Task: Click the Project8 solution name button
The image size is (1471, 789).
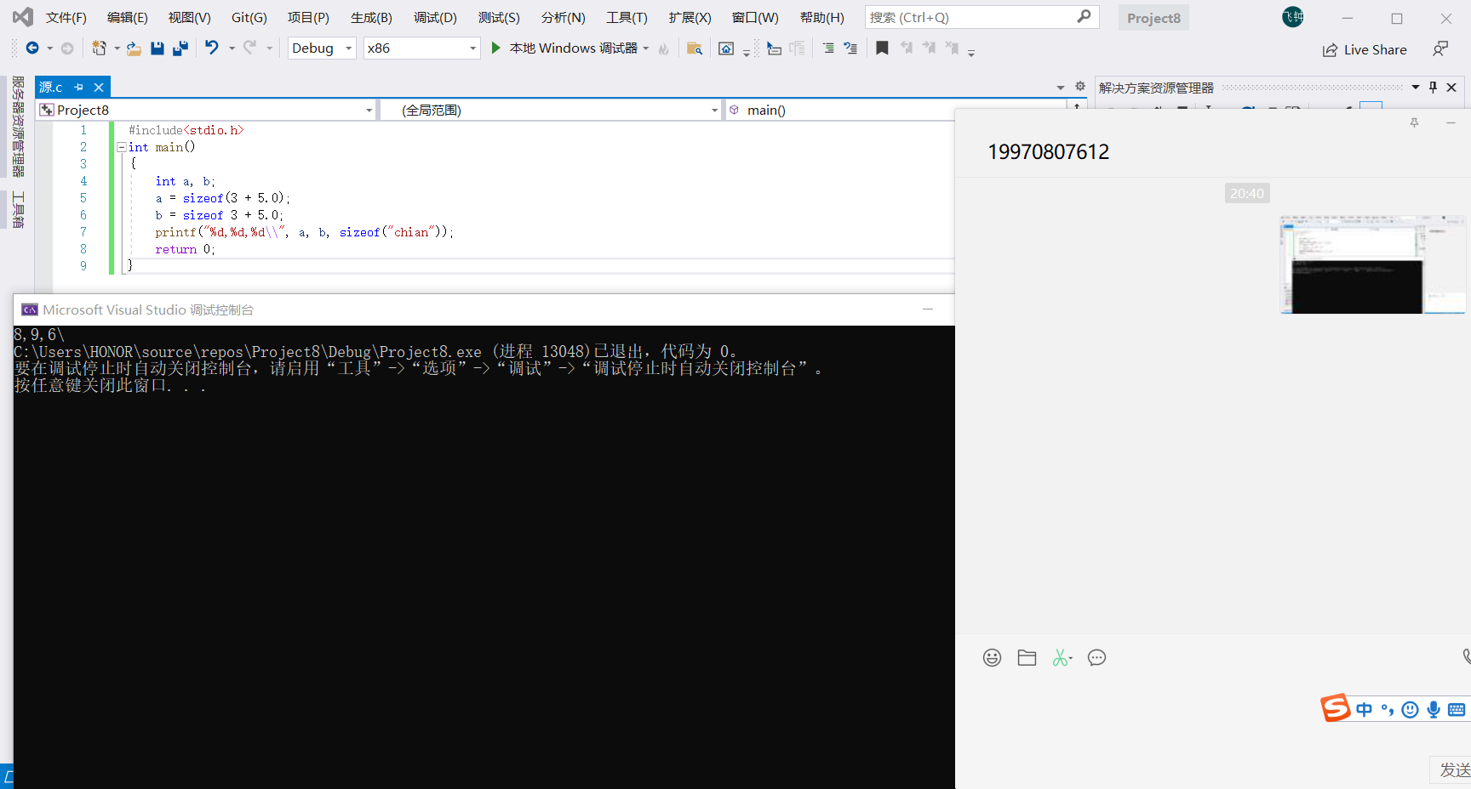Action: click(1153, 18)
